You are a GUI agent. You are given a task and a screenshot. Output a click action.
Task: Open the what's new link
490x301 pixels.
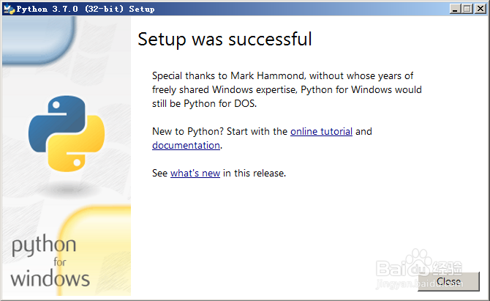click(x=195, y=174)
